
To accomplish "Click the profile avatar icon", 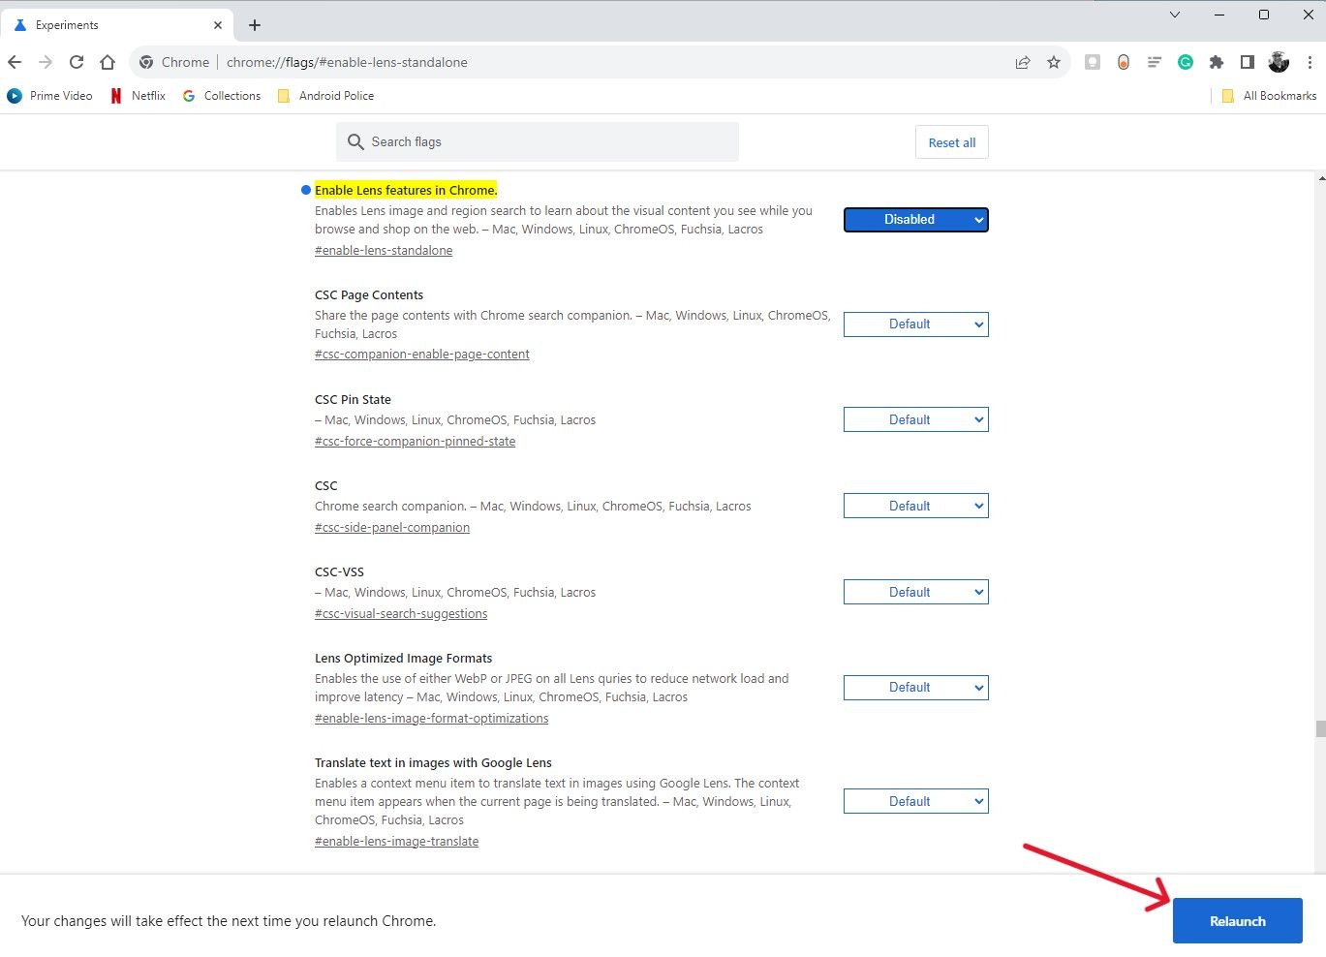I will pyautogui.click(x=1278, y=61).
